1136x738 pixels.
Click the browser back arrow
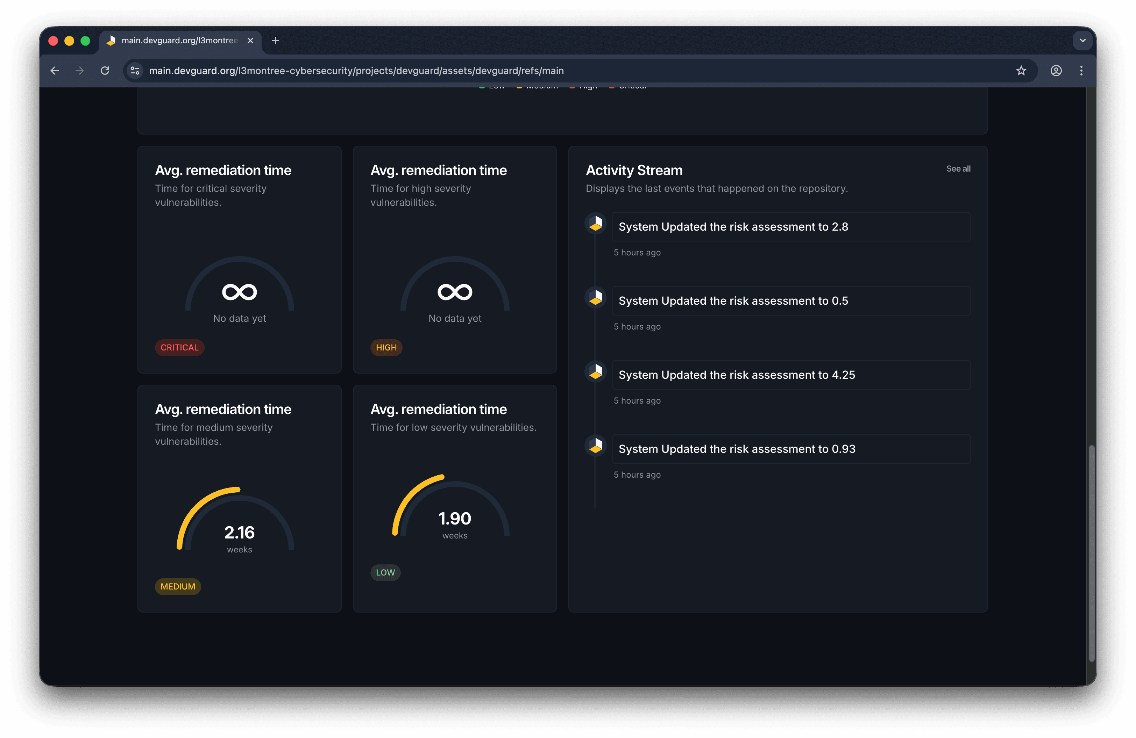point(55,71)
